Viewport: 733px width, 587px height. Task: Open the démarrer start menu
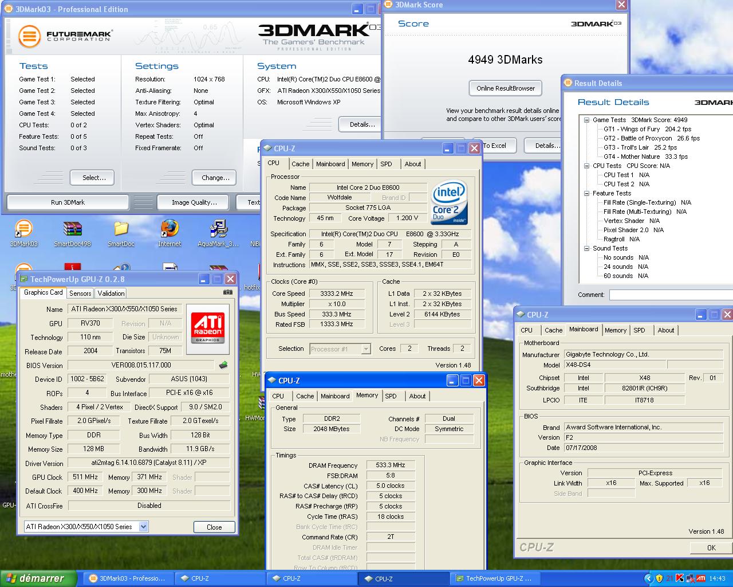(39, 578)
